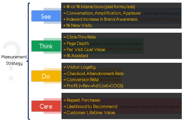Click 'Conversation, Amplification, Applause' text
183x122 pixels.
coord(102,13)
